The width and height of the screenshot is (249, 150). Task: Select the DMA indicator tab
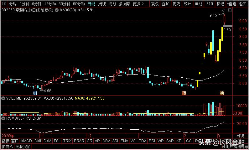tap(48, 141)
